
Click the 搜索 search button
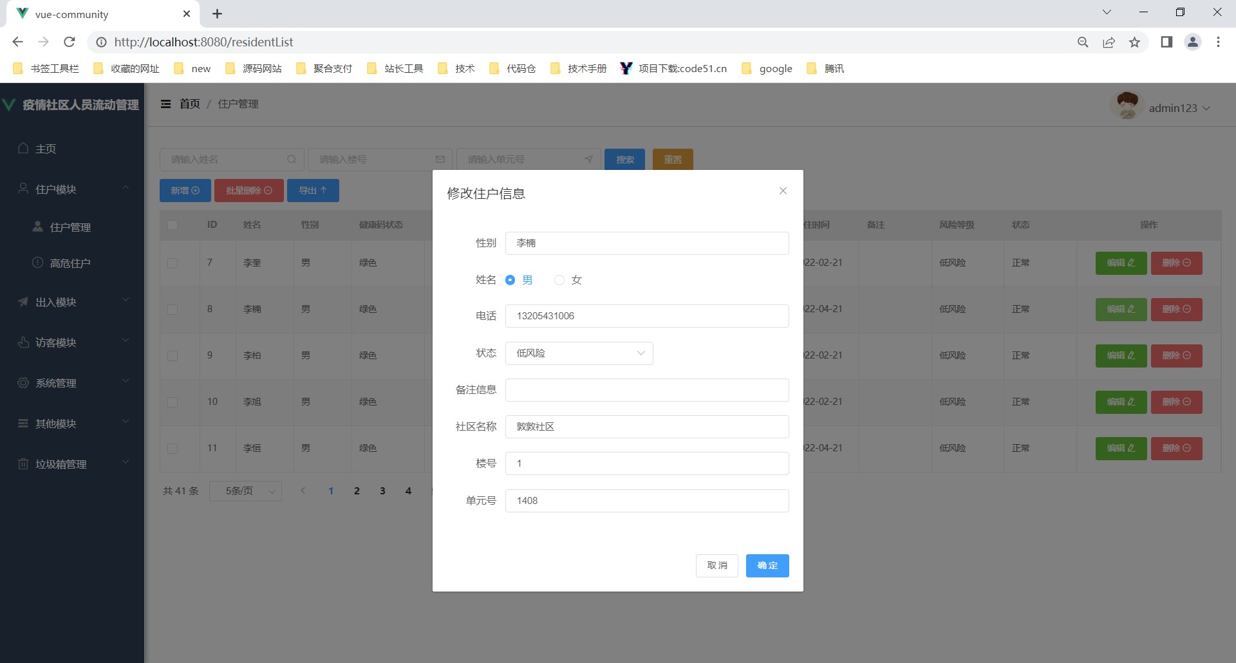coord(624,160)
